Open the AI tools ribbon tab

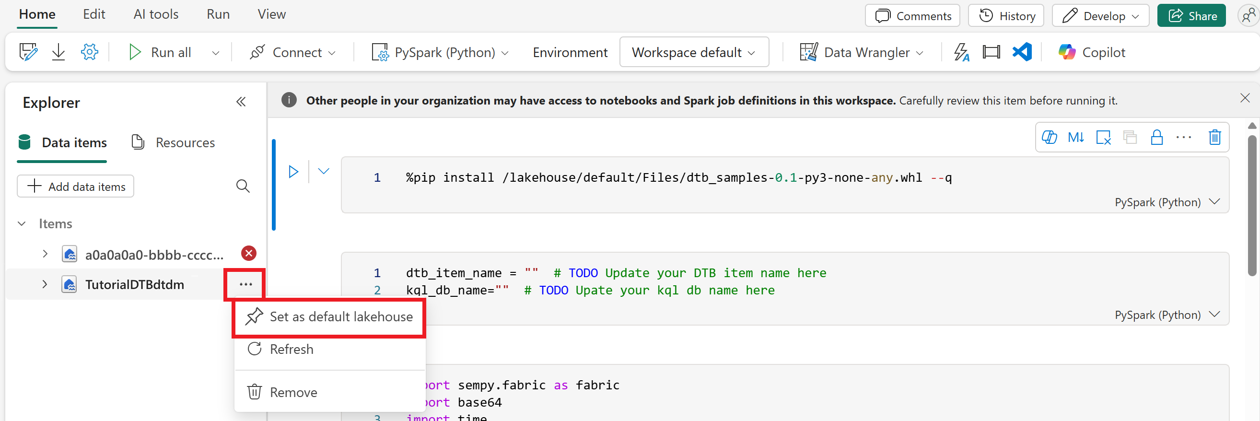(156, 14)
